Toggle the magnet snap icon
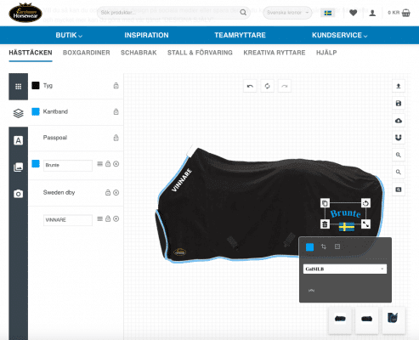 399,138
